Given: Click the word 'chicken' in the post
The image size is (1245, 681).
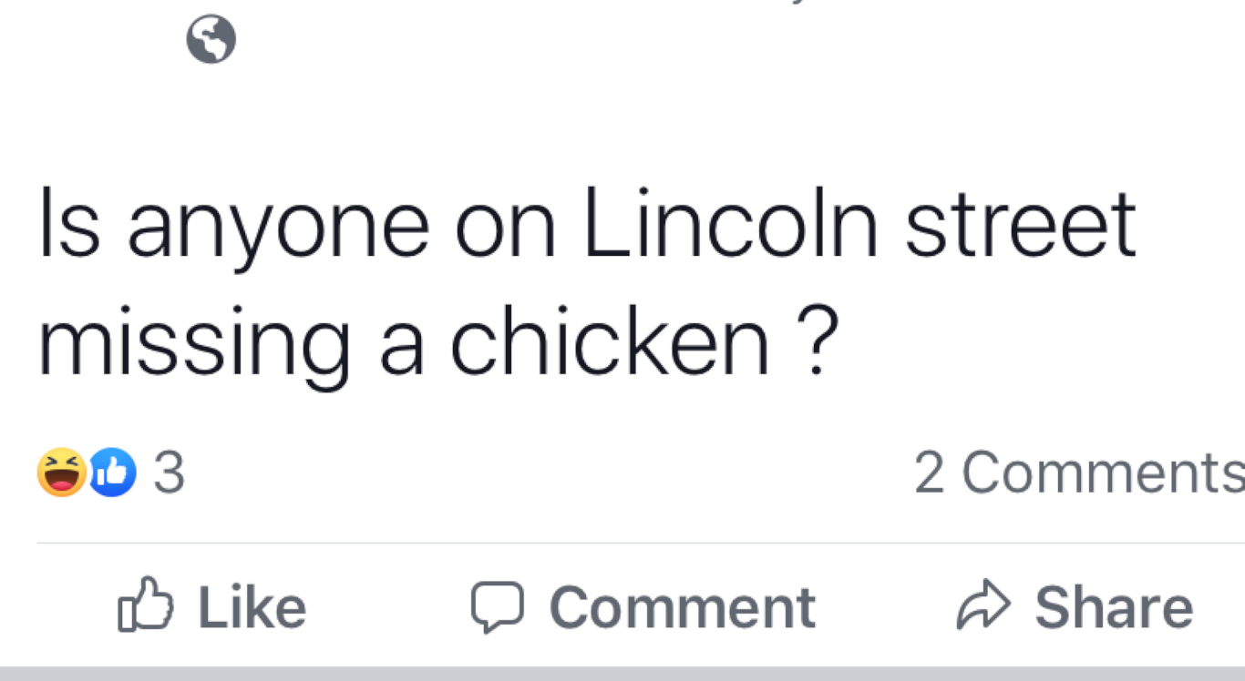Looking at the screenshot, I should click(x=610, y=346).
